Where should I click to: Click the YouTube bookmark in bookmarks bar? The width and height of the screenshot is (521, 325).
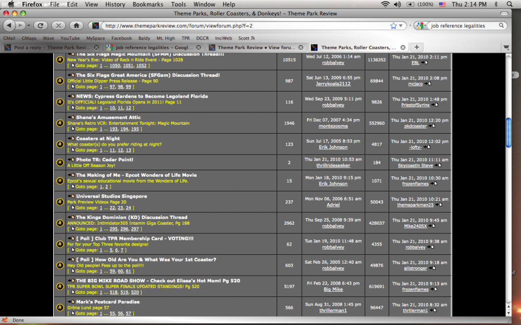(70, 38)
